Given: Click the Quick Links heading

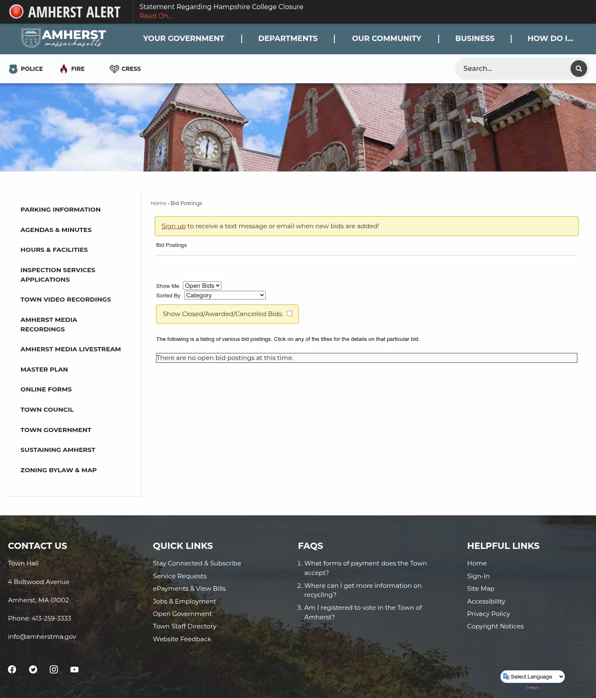Looking at the screenshot, I should (183, 546).
